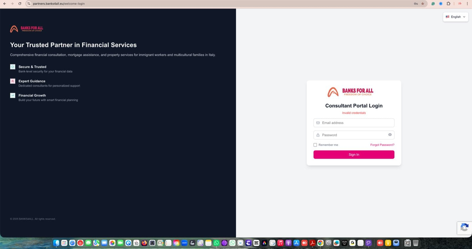Click "Dedicated consultants for personalized support" text

tap(49, 86)
